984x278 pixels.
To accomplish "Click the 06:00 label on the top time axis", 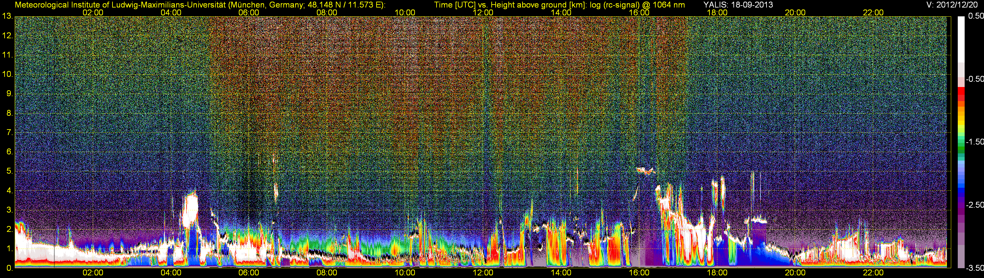I will [249, 12].
